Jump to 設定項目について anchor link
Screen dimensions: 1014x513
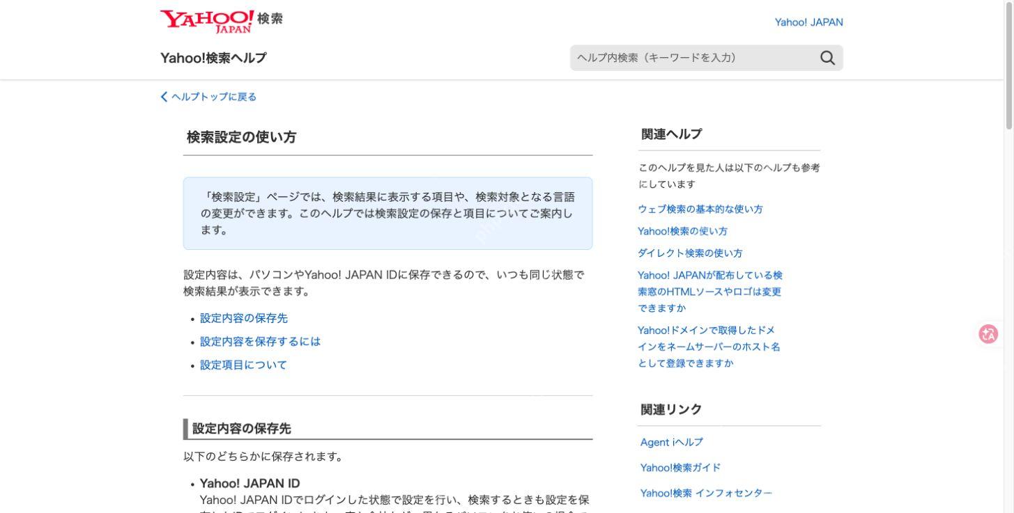243,365
